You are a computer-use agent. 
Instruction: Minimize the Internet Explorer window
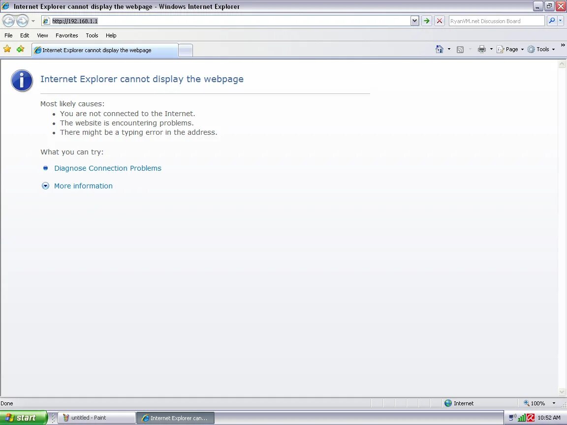(537, 6)
